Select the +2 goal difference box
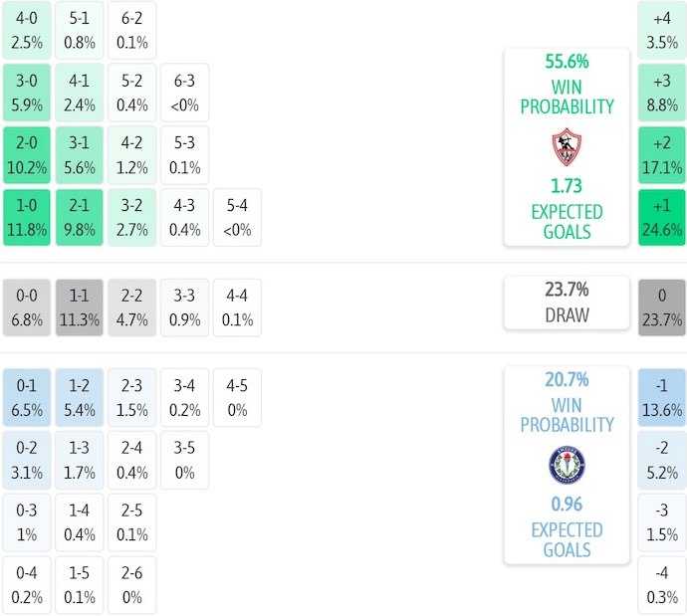This screenshot has height=616, width=687. (662, 154)
